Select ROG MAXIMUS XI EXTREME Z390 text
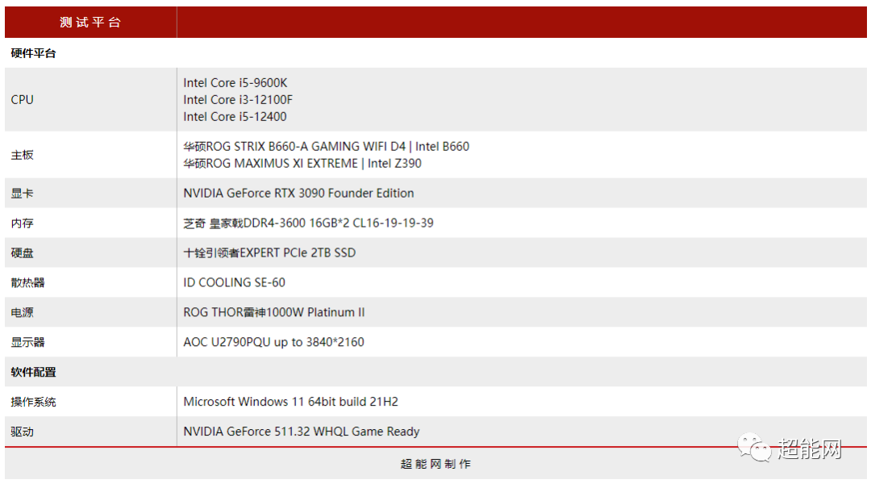This screenshot has height=488, width=871. pos(302,164)
